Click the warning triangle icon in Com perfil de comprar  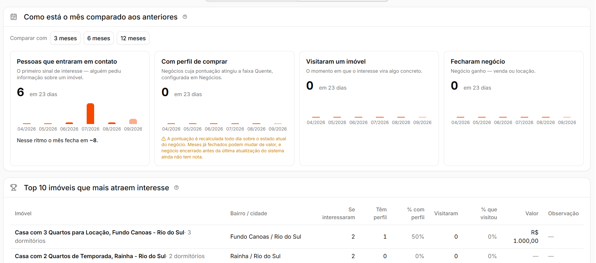164,139
